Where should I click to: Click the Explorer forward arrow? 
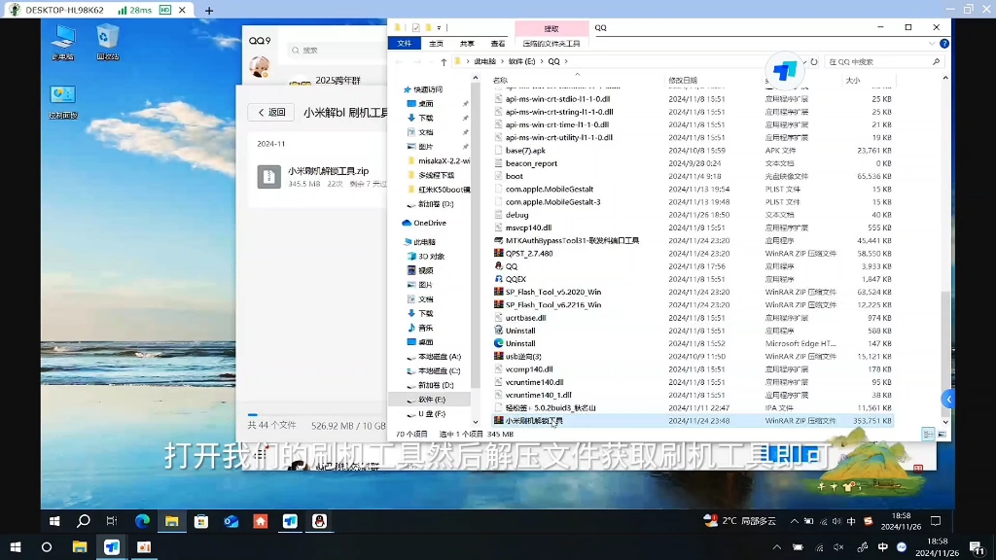[x=417, y=61]
